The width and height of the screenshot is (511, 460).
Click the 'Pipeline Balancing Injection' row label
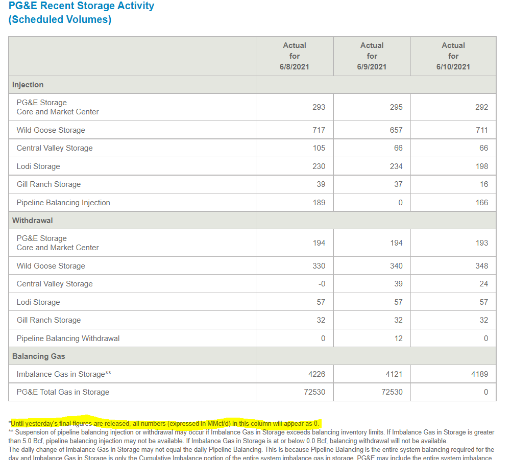(x=63, y=203)
